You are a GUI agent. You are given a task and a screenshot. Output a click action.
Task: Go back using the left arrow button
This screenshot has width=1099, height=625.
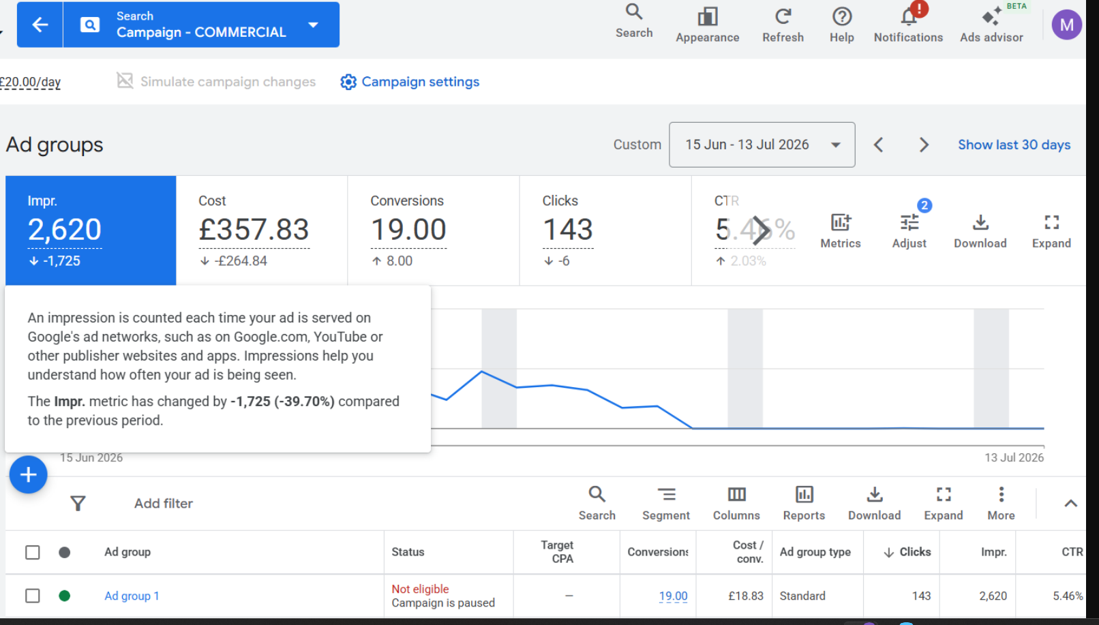[x=40, y=25]
